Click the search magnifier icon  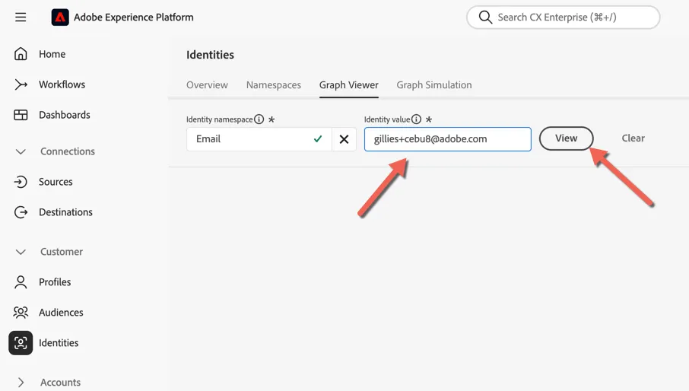[485, 17]
